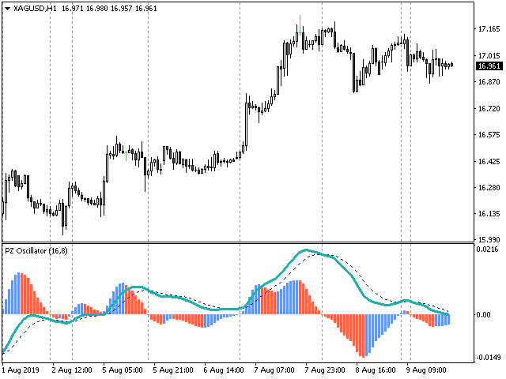Click the 16.575 price axis label
This screenshot has height=379, width=506.
click(489, 135)
